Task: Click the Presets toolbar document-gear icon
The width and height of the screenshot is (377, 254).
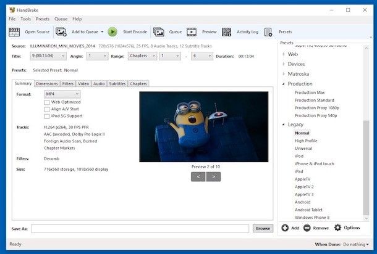Action: (268, 32)
